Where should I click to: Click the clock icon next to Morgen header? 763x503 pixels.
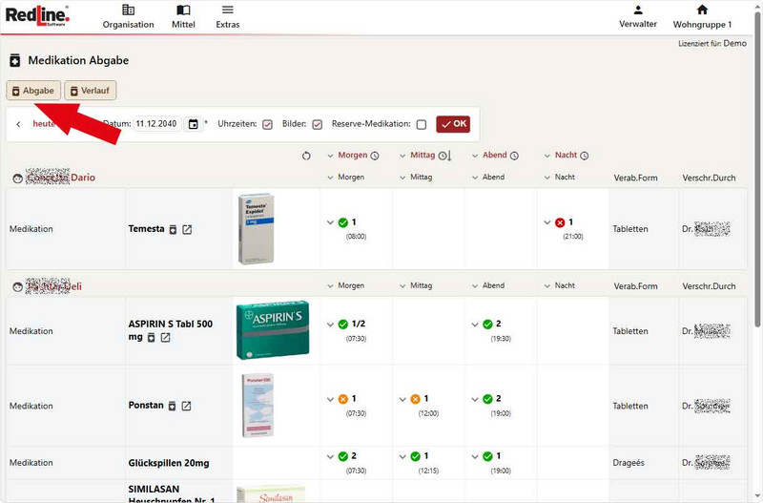[x=375, y=156]
